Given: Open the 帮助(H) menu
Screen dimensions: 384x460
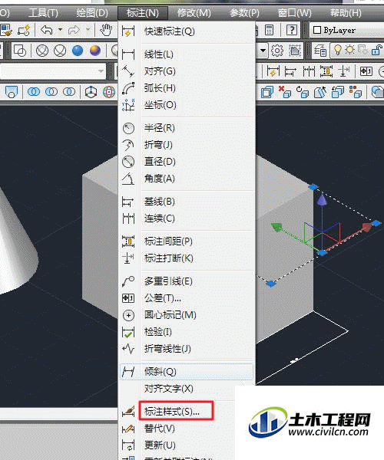Looking at the screenshot, I should click(346, 13).
